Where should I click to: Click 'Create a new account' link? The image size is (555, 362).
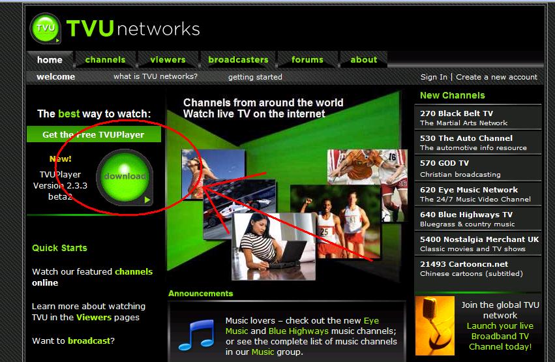tap(496, 77)
